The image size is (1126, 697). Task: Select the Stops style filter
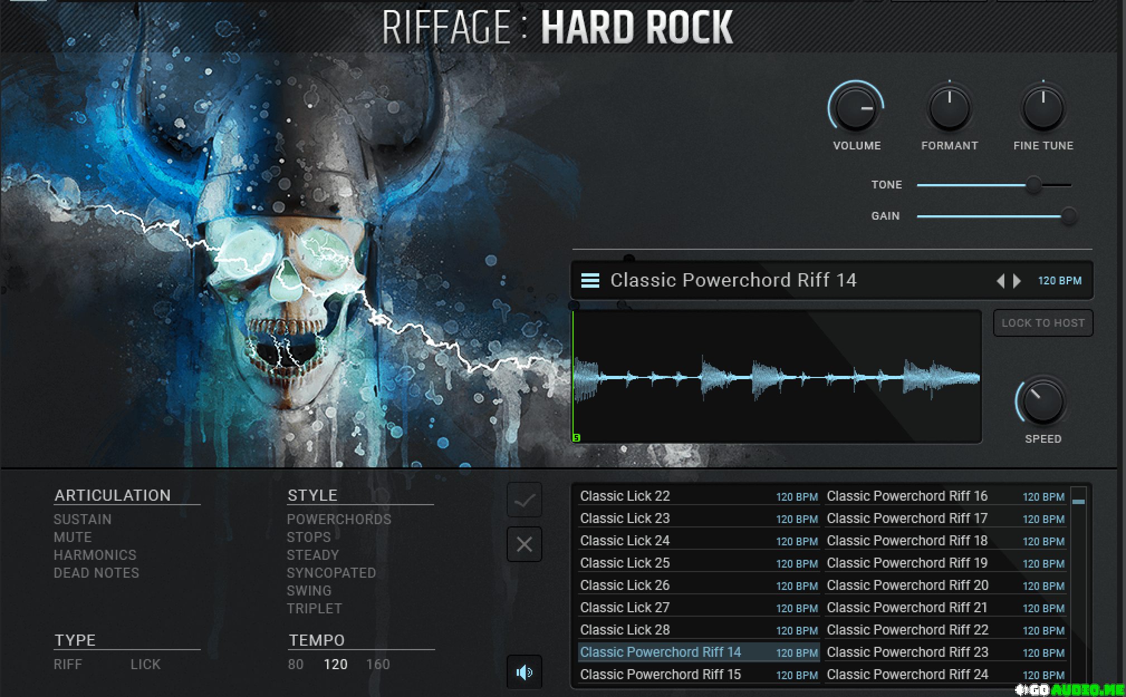pyautogui.click(x=309, y=537)
